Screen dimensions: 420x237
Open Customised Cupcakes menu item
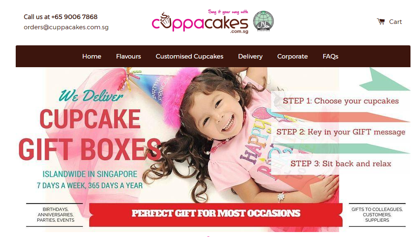[189, 56]
